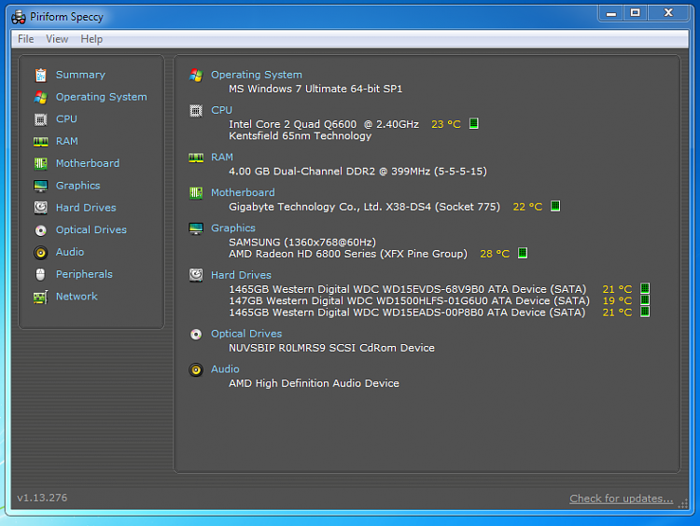Click the Windows flag icon beside sidebar Operating System
700x526 pixels.
(41, 97)
